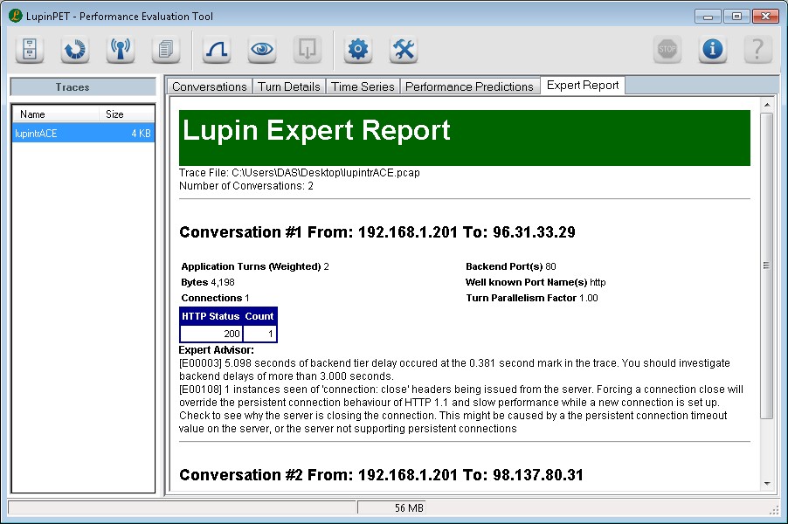Maximize the LupinPET window
Screen dimensions: 788x524
[x=736, y=16]
